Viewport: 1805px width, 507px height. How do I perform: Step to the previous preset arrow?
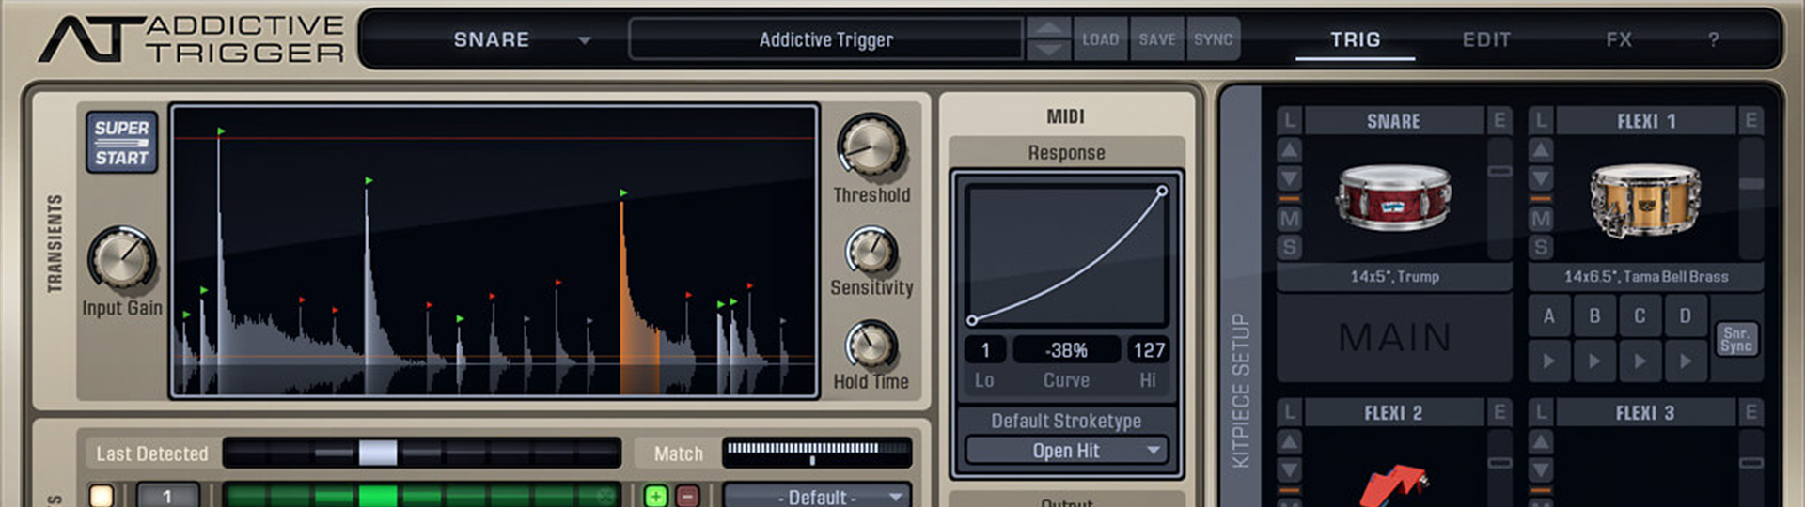click(1048, 27)
